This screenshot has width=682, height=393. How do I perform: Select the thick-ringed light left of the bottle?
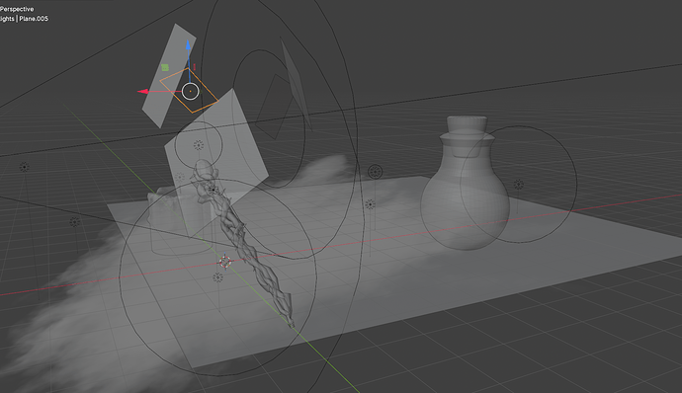click(375, 172)
